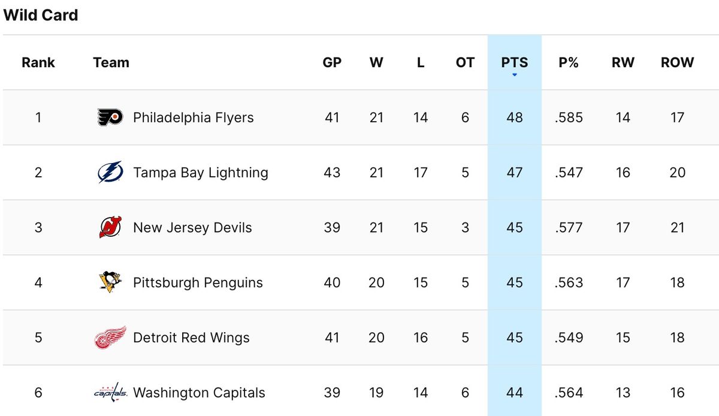This screenshot has height=416, width=719.
Task: Sort by the OT column header
Action: (x=465, y=62)
